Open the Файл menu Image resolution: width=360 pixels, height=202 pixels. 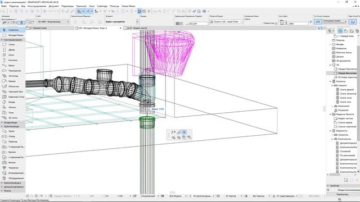point(4,6)
